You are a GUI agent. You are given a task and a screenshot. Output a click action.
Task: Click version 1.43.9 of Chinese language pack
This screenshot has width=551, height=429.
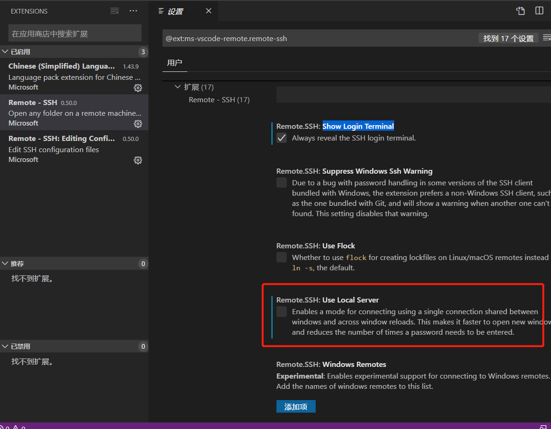tap(131, 66)
